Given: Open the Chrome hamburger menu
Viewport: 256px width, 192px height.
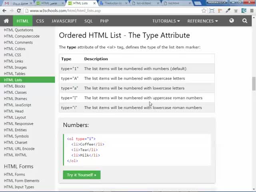Looking at the screenshot, I should [252, 11].
